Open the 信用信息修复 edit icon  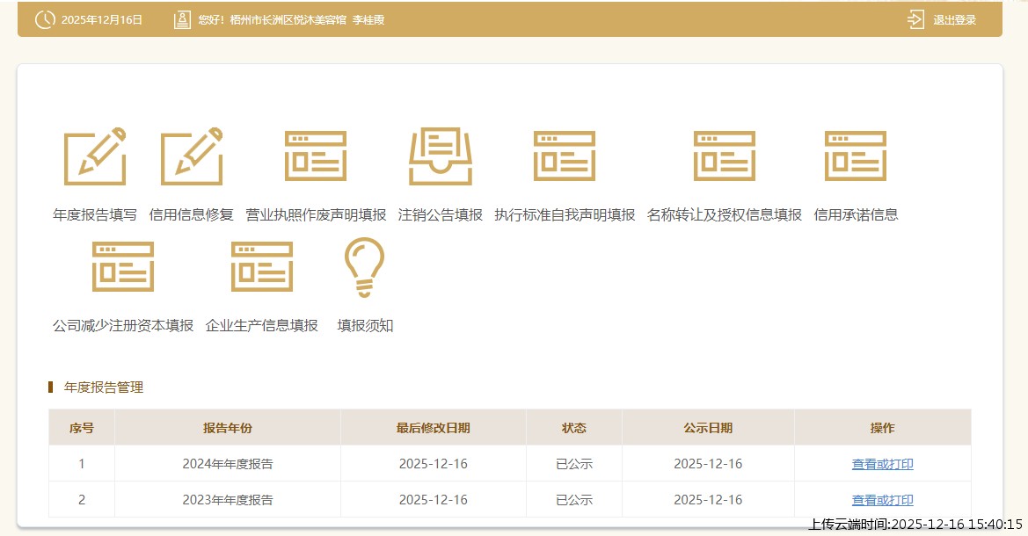coord(192,157)
